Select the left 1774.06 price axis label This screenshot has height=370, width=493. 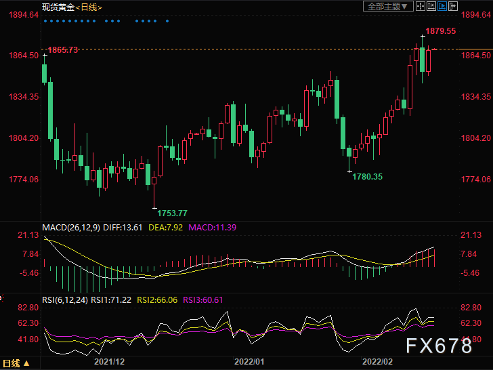tap(24, 180)
